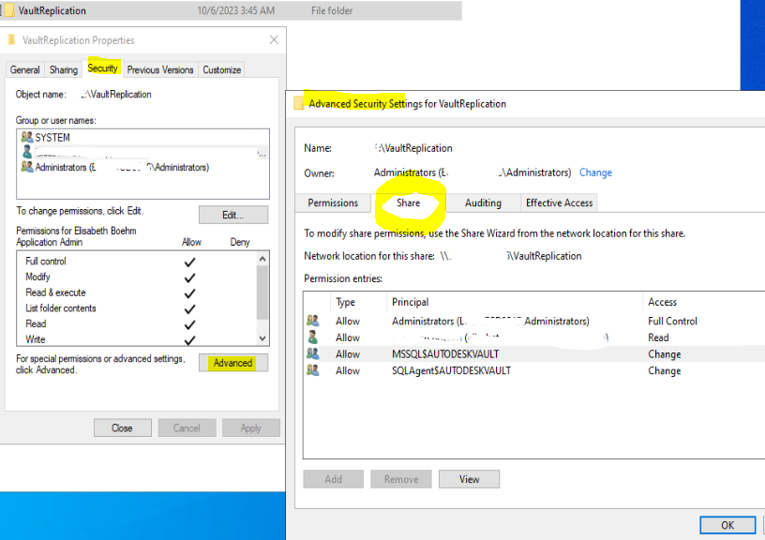The height and width of the screenshot is (540, 765).
Task: Click the SQLAgent$AUTODESKVAULT user icon
Action: point(313,370)
